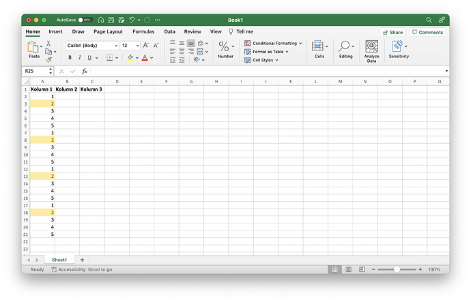The image size is (471, 302).
Task: Click the Cut scissors icon
Action: (48, 44)
